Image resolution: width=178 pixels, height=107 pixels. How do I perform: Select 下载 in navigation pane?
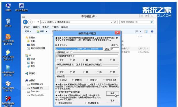31,41
